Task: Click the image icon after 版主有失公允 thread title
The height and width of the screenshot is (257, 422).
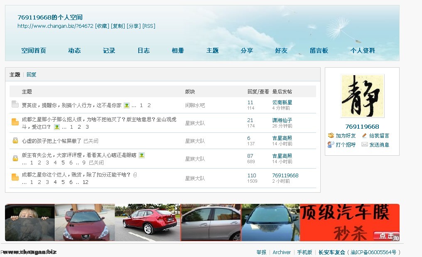Action: 142,155
